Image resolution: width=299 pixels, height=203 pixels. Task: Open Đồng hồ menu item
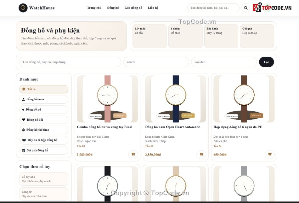[113, 8]
